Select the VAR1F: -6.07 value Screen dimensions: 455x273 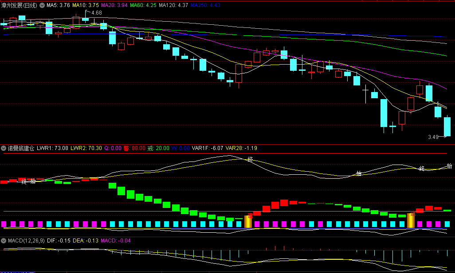[208, 148]
